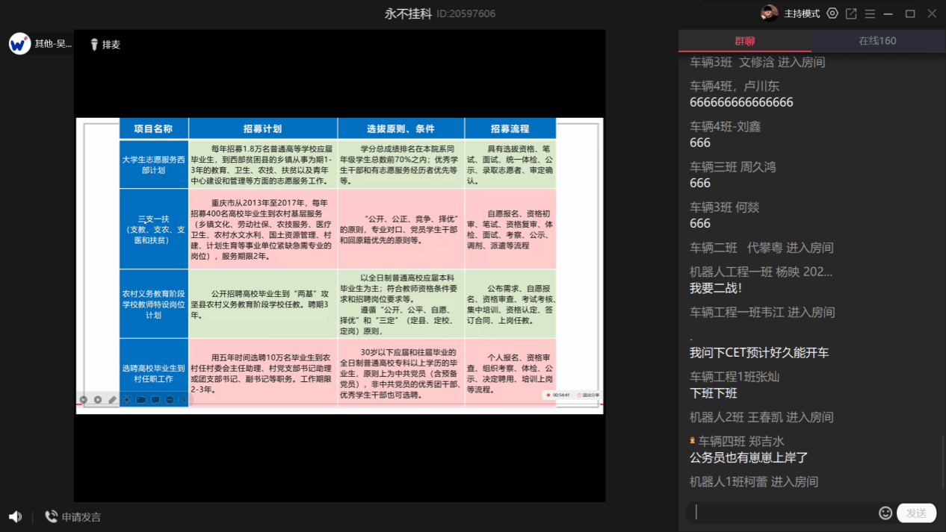The height and width of the screenshot is (532, 946).
Task: Toggle 主持模式 host mode
Action: click(802, 13)
